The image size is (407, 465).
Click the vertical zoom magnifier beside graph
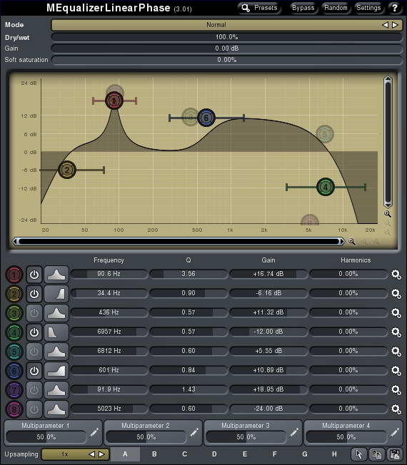point(388,214)
